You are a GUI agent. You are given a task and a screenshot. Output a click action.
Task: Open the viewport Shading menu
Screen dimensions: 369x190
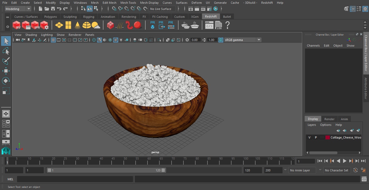click(31, 35)
